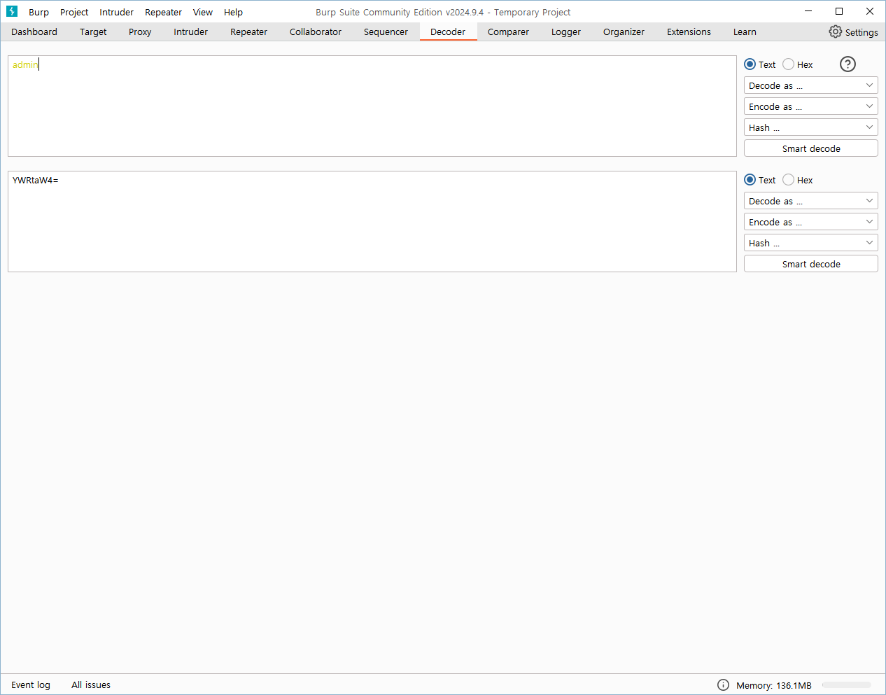Open the Intruder menu in menu bar

(116, 12)
